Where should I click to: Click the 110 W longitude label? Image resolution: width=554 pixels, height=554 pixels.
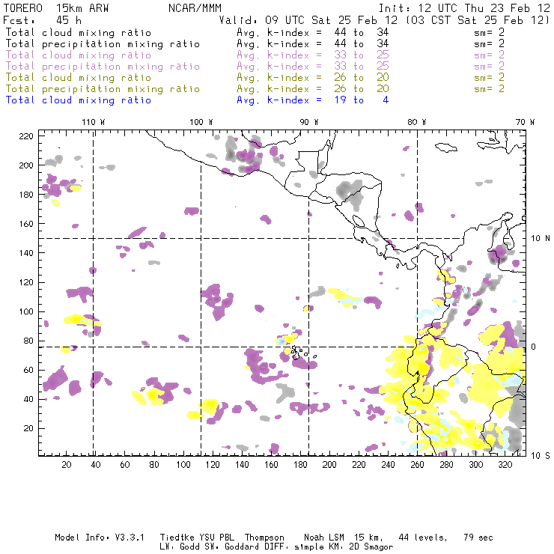[x=93, y=122]
